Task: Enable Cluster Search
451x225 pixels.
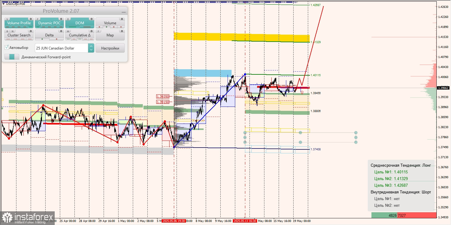Action: 19,35
